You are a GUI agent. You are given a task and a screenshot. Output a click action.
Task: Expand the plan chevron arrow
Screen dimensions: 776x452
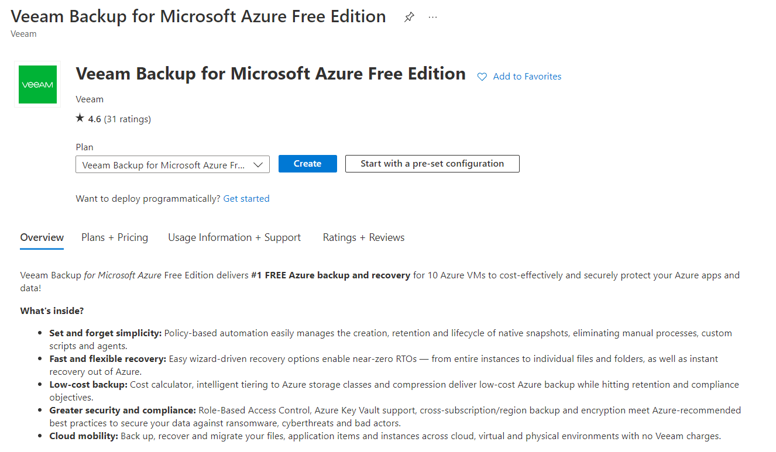(x=259, y=164)
